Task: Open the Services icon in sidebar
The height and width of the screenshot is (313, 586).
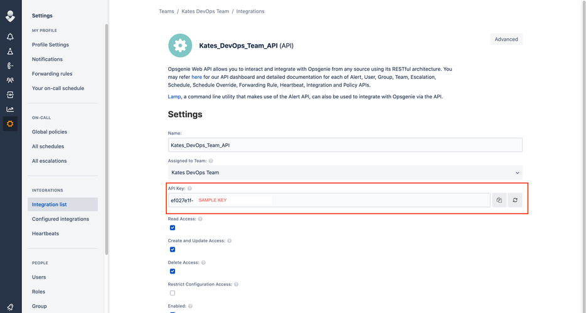Action: click(10, 95)
